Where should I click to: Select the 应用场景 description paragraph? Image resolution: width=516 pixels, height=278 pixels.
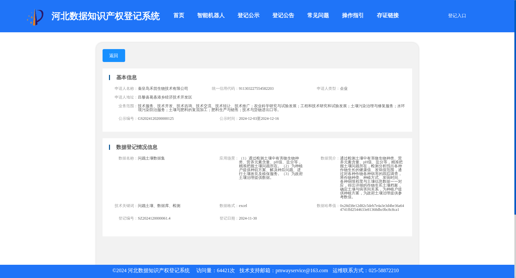[x=271, y=168]
